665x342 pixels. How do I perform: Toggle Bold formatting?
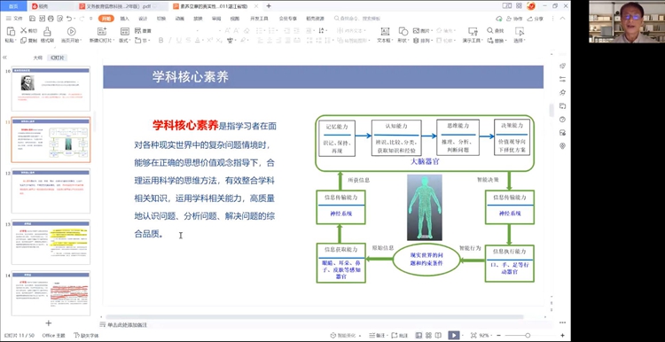(x=160, y=40)
